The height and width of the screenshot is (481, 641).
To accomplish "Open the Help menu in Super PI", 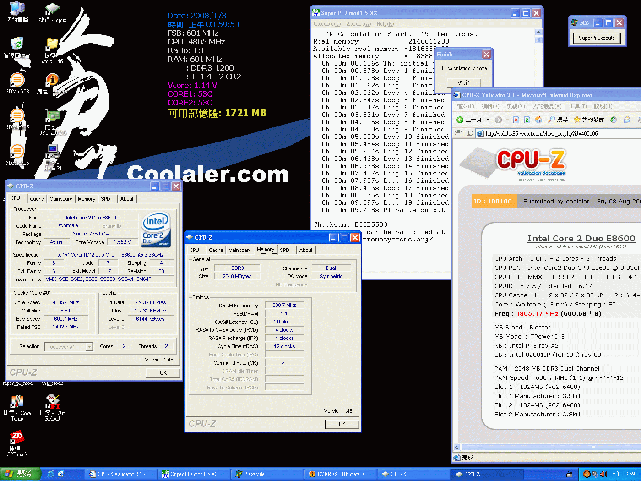I will point(385,24).
